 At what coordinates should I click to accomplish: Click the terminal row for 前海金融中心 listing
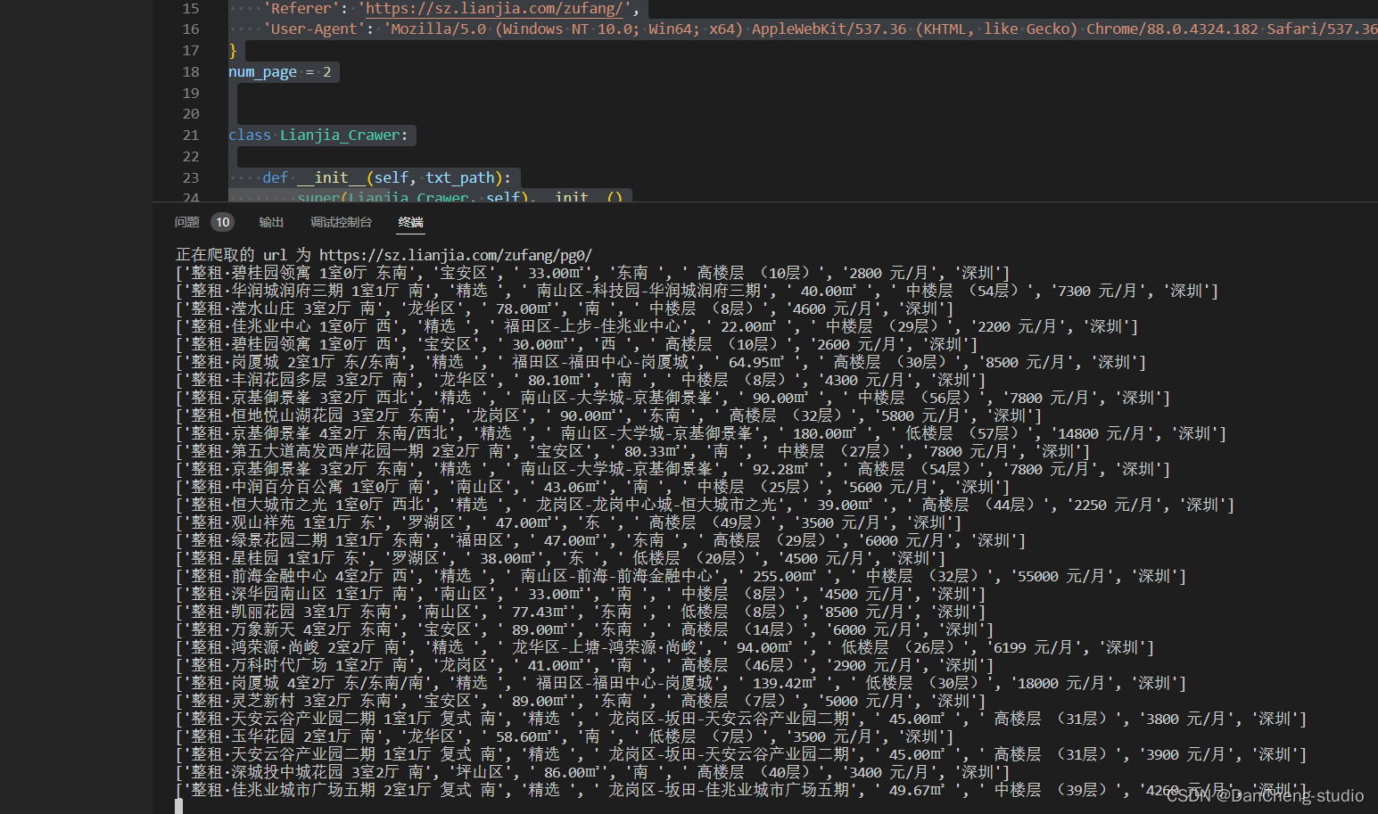[680, 576]
